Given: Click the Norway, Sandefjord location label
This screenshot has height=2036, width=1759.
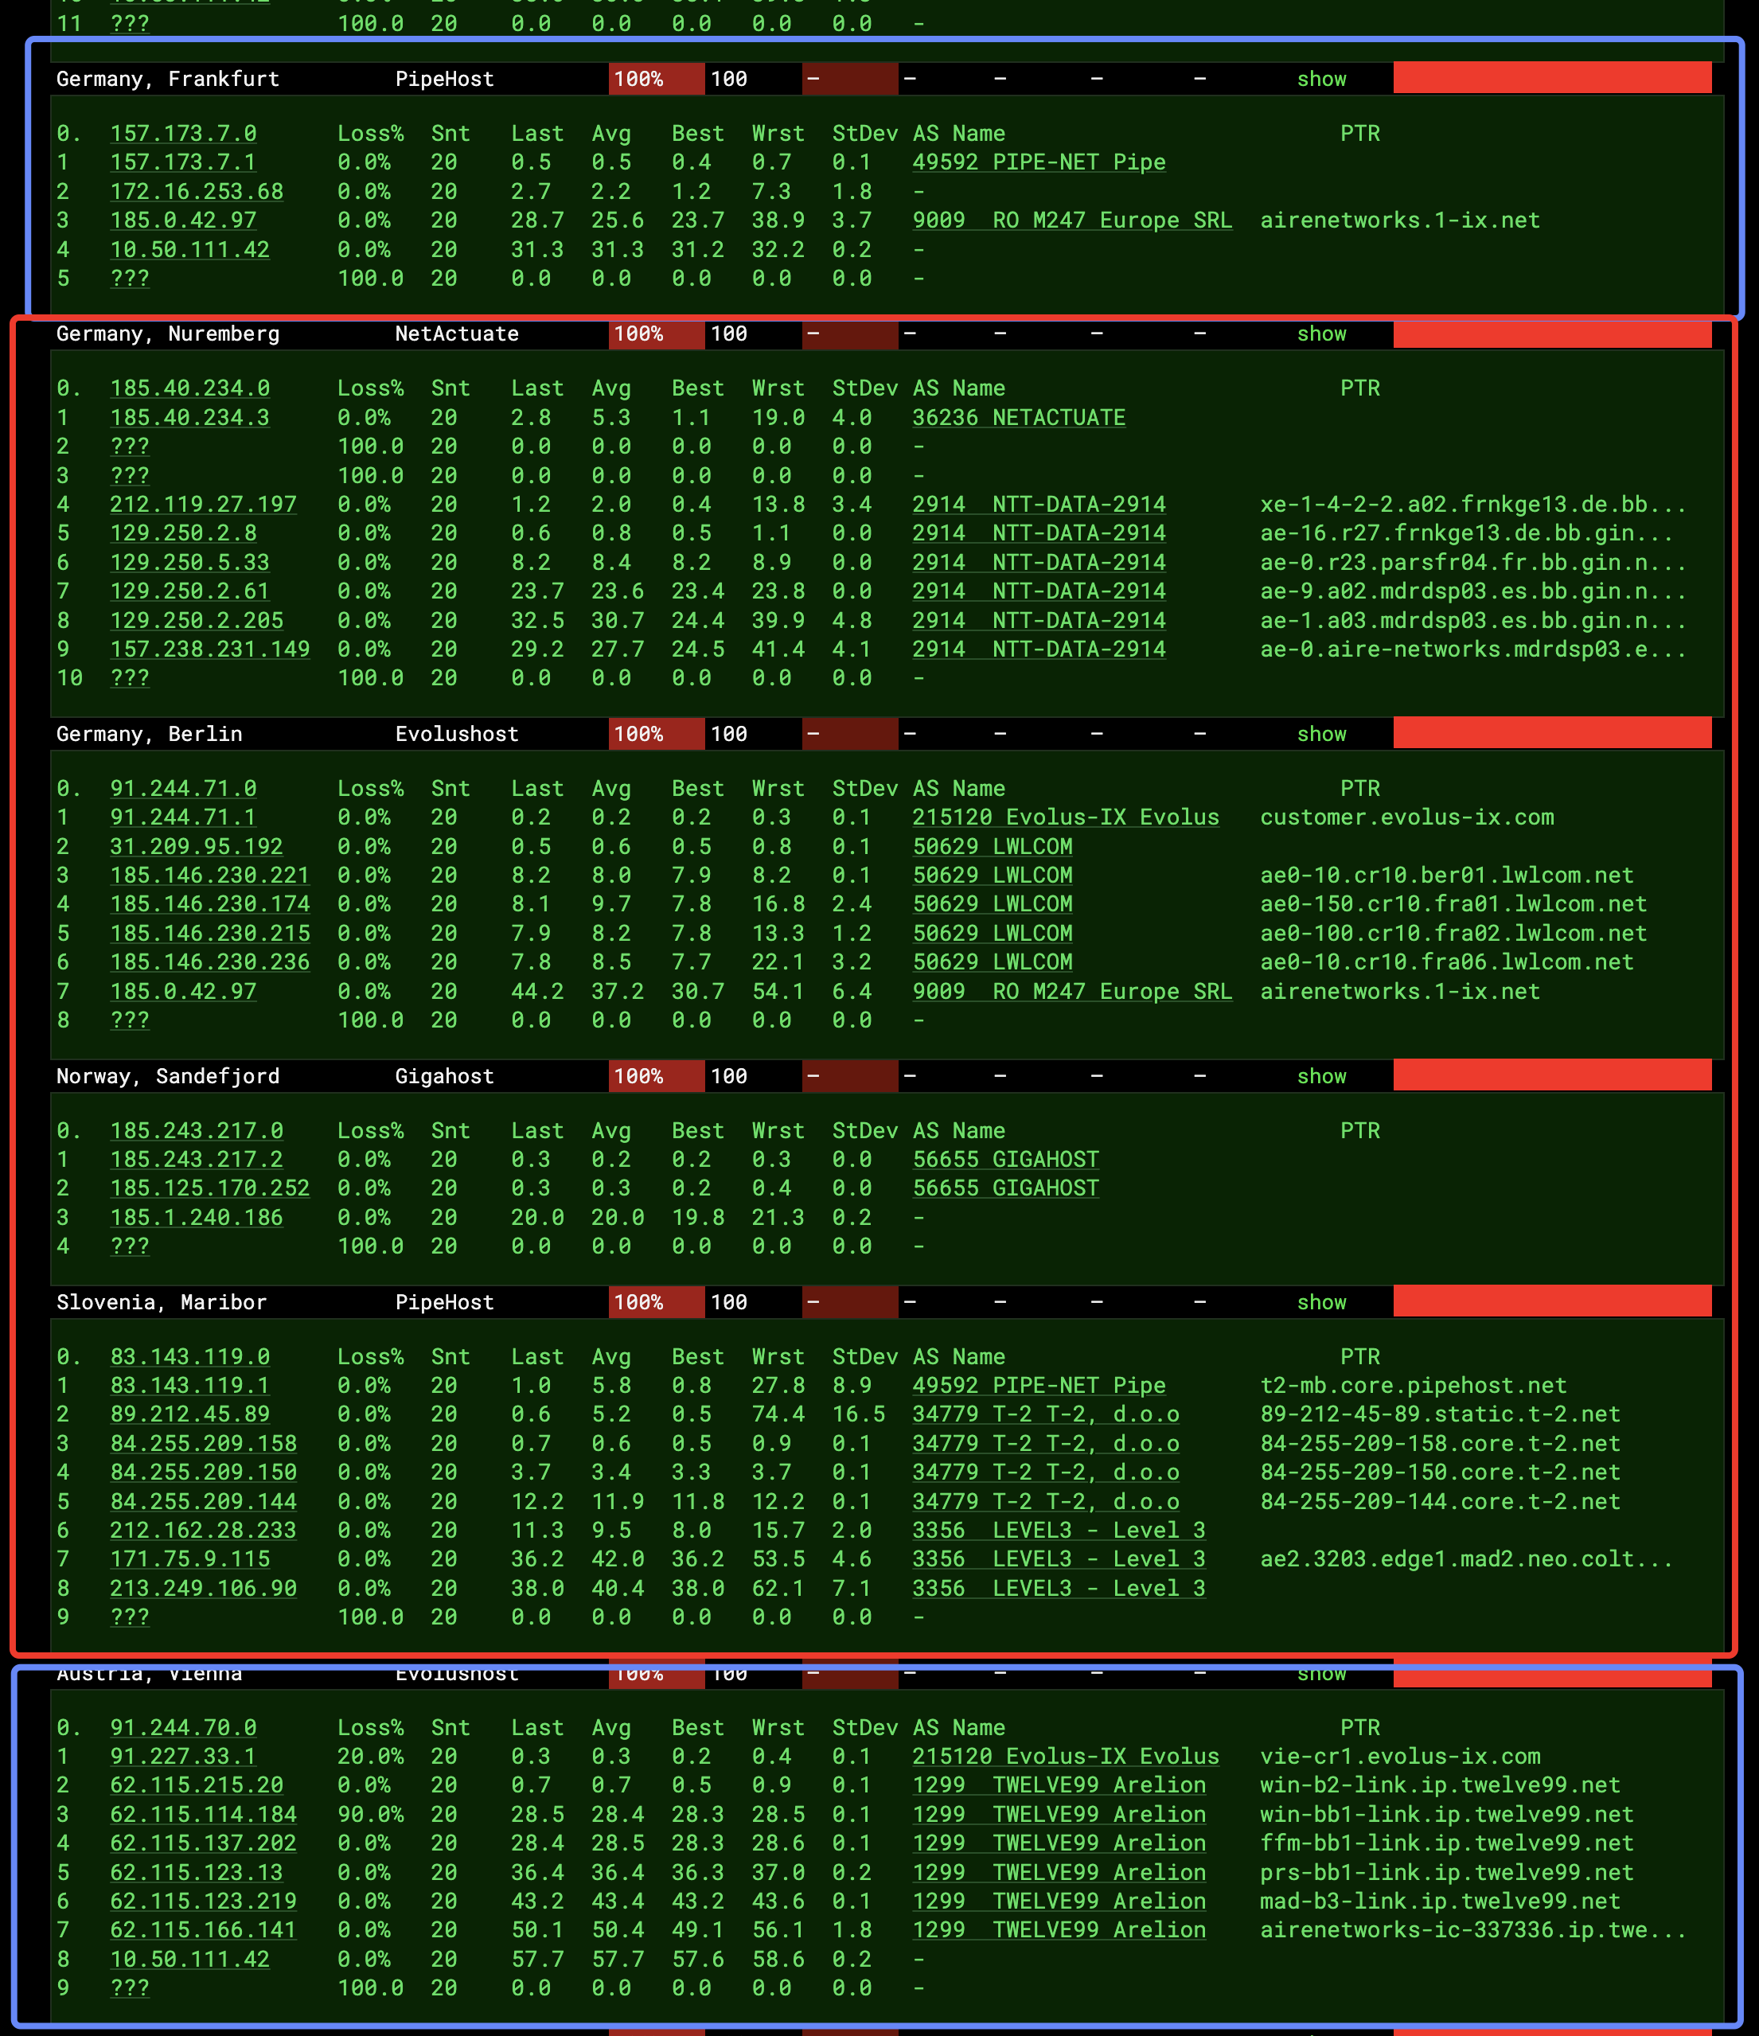Looking at the screenshot, I should [x=168, y=1075].
